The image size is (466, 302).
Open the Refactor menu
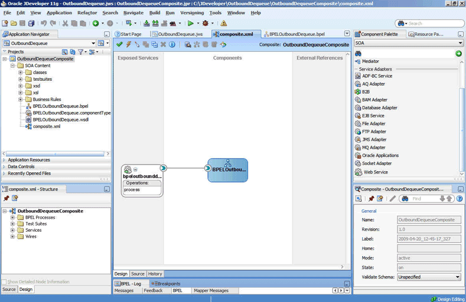click(87, 13)
